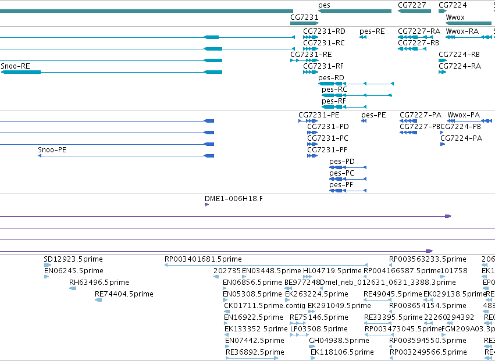Select transcript label CG7227-RB
495x361 pixels.
point(419,43)
